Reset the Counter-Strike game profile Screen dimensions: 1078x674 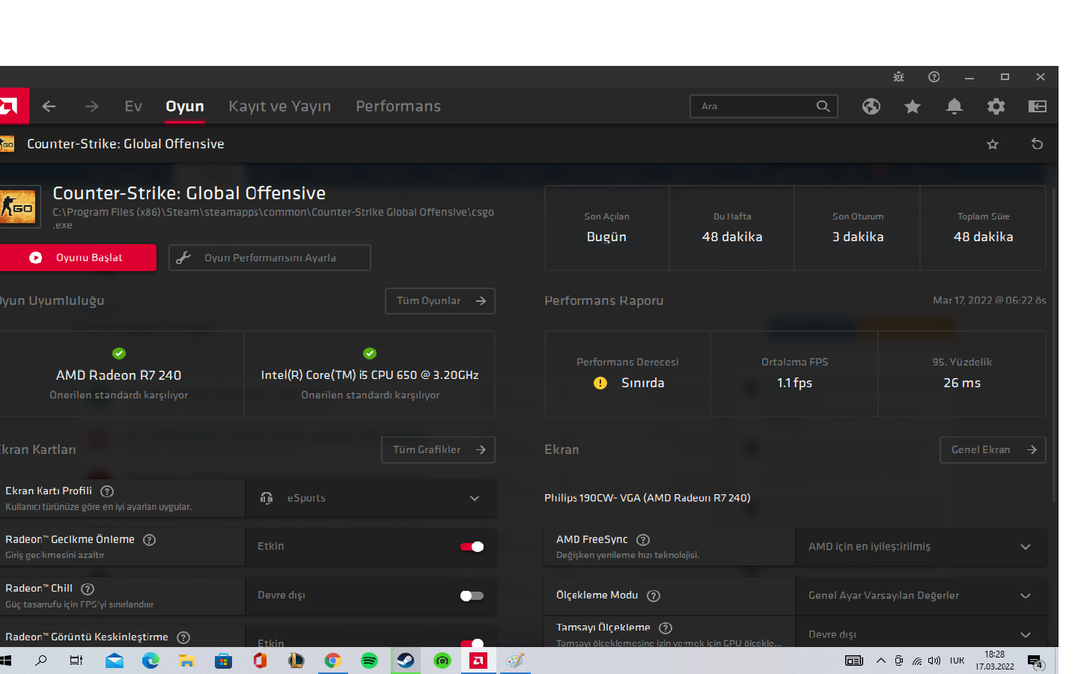1037,144
